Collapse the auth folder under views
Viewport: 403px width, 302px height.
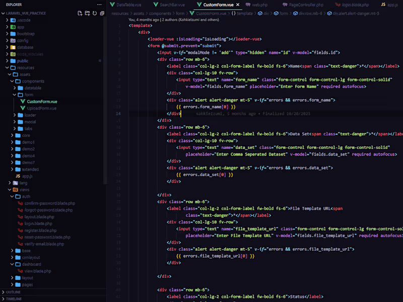(25, 196)
